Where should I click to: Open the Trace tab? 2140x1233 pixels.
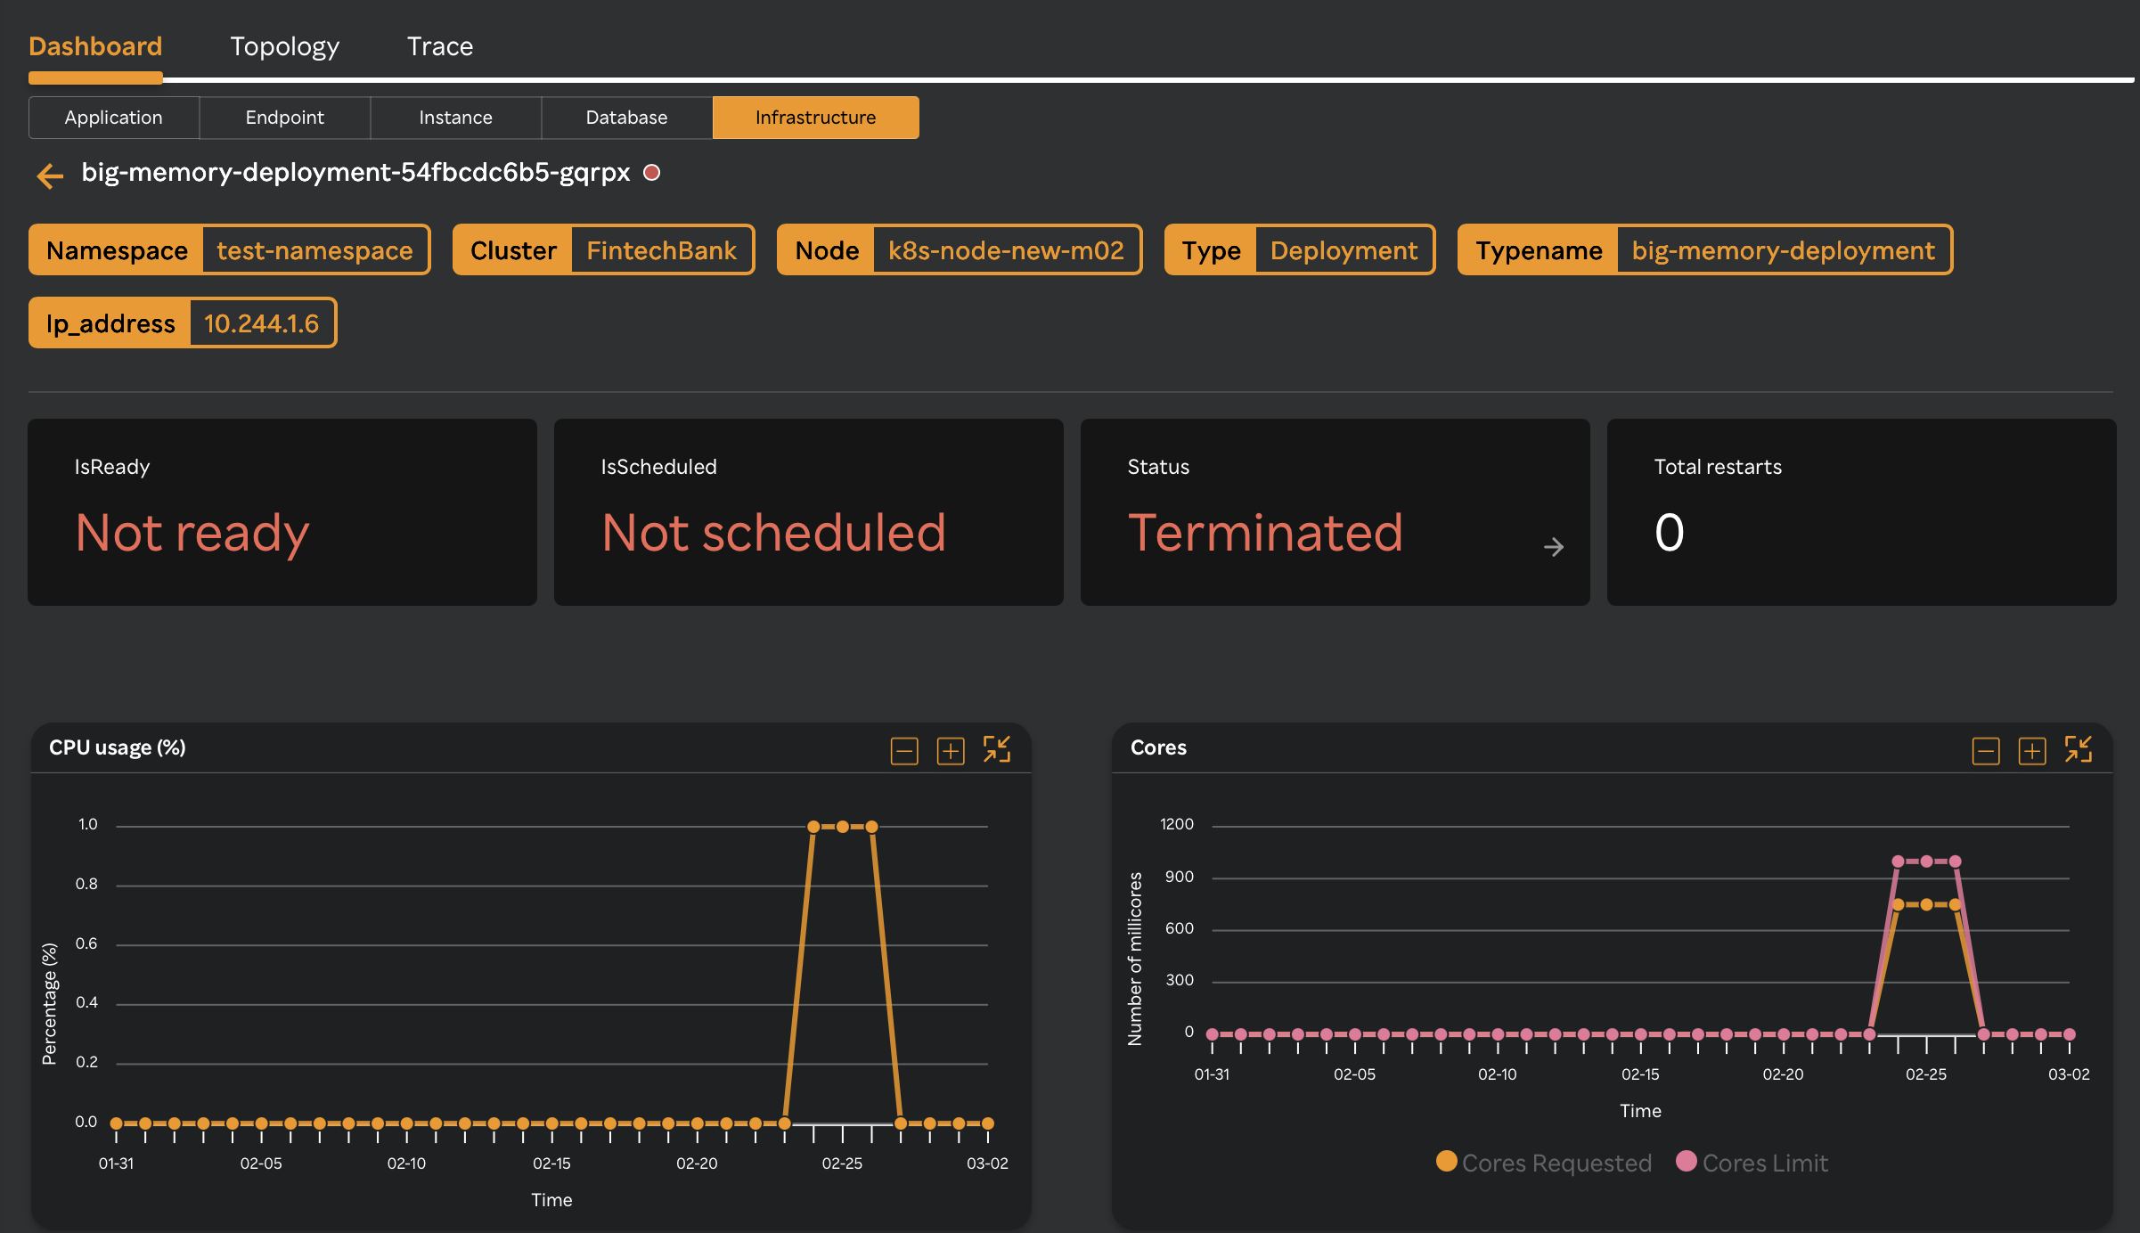(x=439, y=46)
